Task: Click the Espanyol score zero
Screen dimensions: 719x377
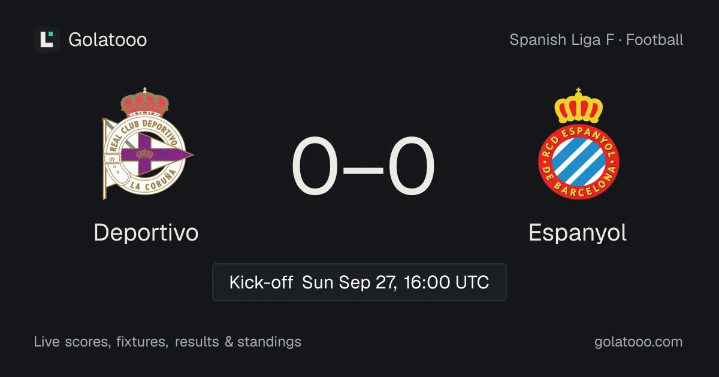Action: 411,167
